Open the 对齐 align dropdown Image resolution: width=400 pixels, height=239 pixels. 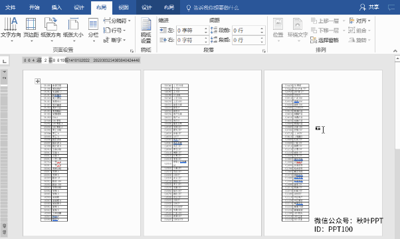(x=359, y=21)
